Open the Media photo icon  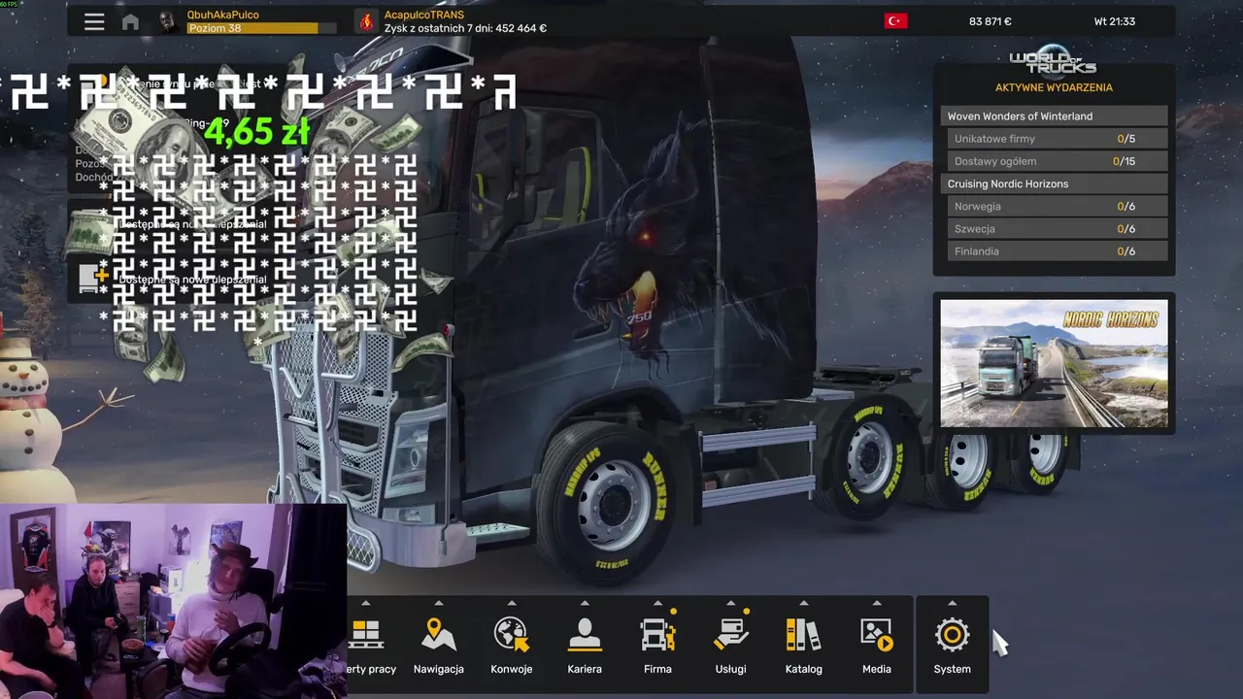pyautogui.click(x=876, y=636)
